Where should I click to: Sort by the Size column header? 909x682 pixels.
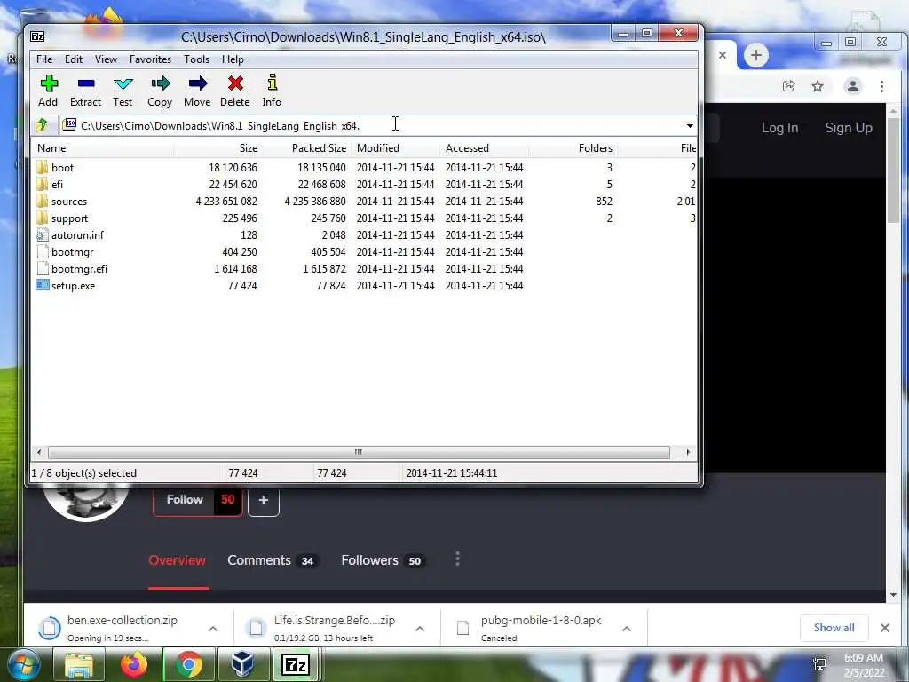pos(218,148)
